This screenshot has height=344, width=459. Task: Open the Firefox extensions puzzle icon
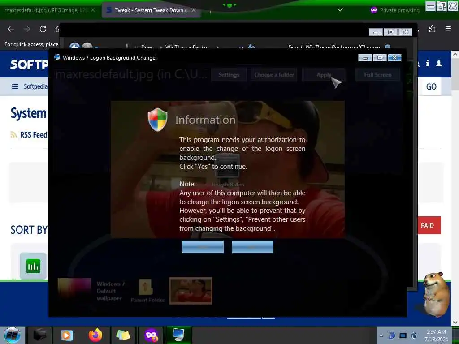click(432, 29)
